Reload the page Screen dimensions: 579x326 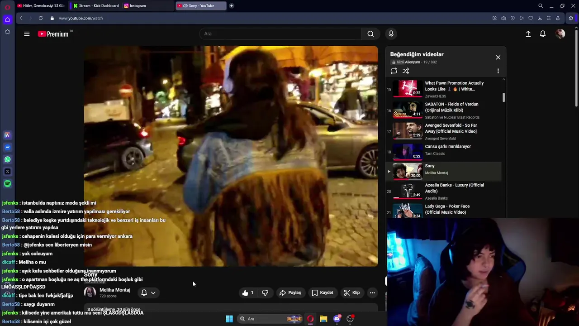(x=41, y=18)
